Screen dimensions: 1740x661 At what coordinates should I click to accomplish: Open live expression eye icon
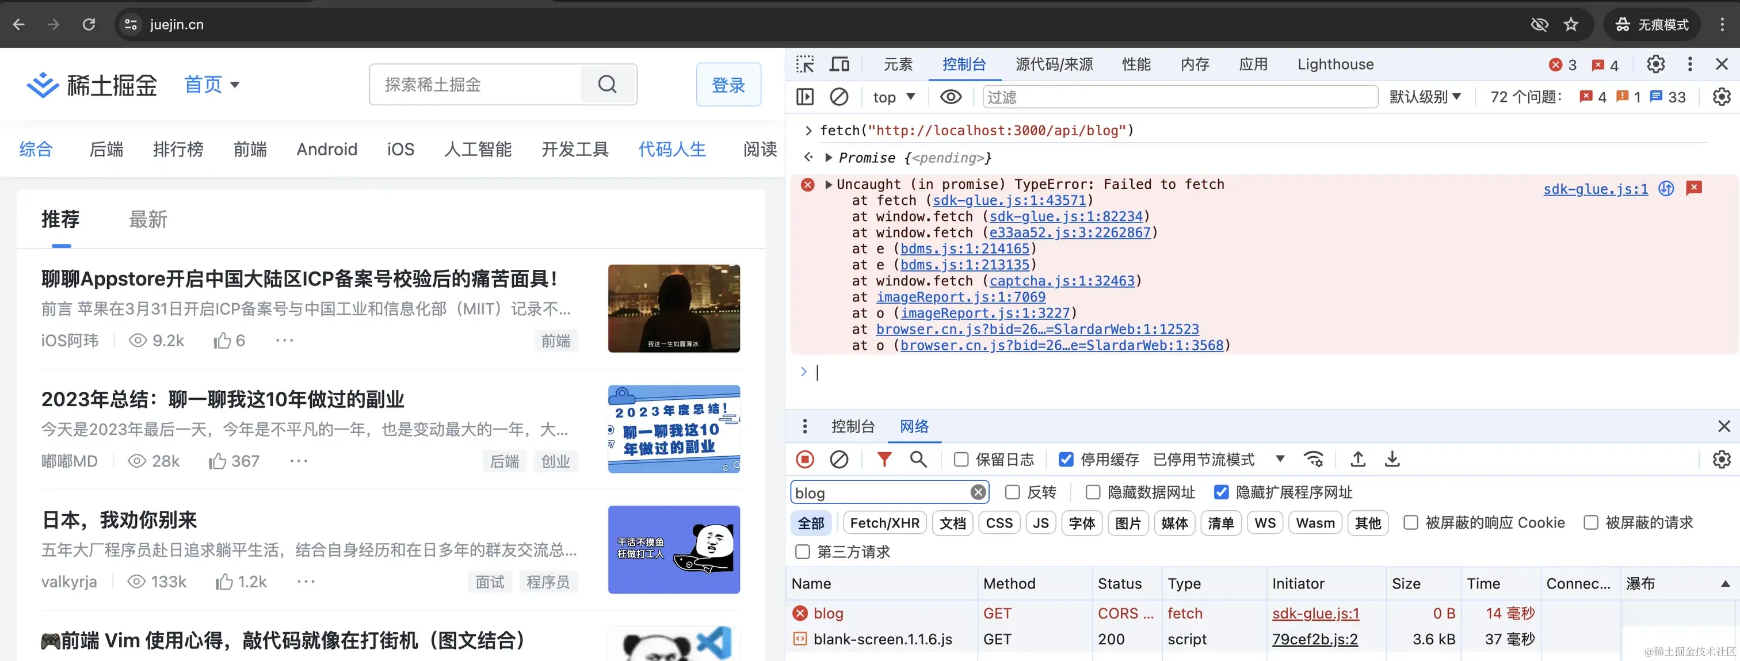tap(951, 97)
